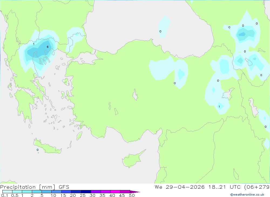Click the 5–10 mm legend color box
270x197 pixels.
pos(47,192)
